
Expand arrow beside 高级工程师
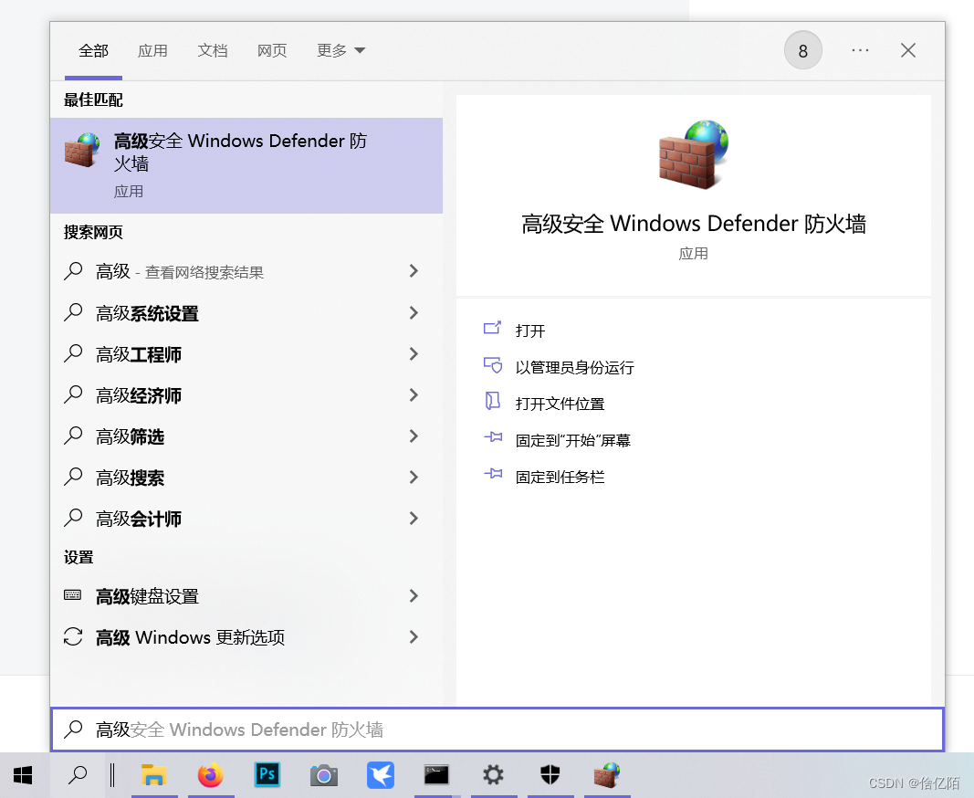[414, 353]
